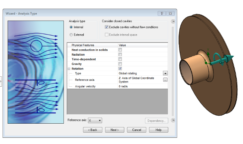Select the Internal analysis type
The width and height of the screenshot is (243, 144).
pos(71,27)
